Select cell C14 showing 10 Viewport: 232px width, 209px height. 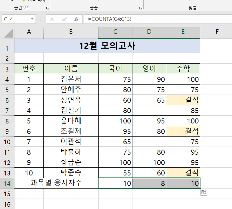coord(115,183)
